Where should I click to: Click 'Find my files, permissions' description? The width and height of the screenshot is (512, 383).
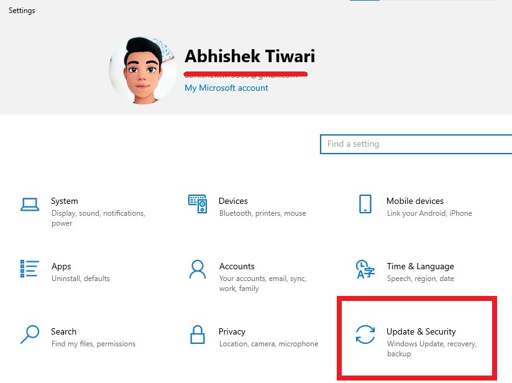(x=93, y=344)
